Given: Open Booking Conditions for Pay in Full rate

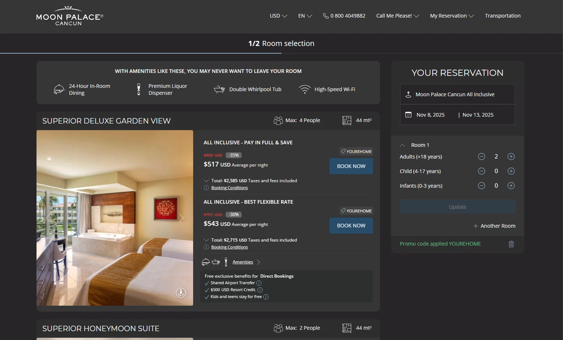Looking at the screenshot, I should tap(229, 188).
